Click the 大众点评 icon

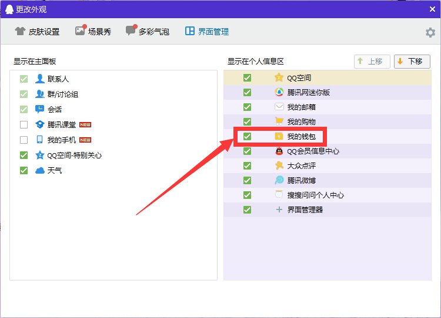[x=279, y=165]
